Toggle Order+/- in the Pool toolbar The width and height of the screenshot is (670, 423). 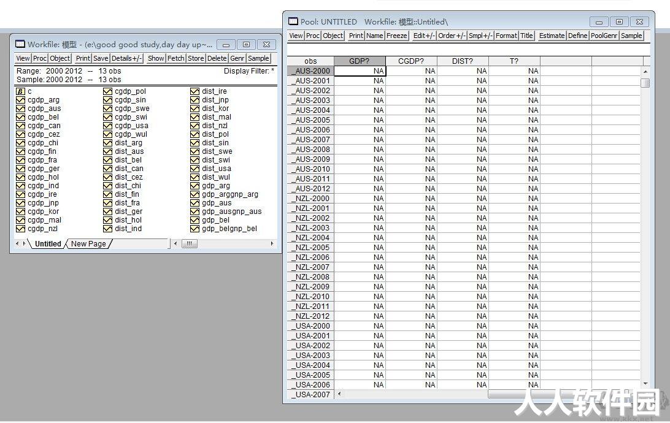(x=452, y=36)
